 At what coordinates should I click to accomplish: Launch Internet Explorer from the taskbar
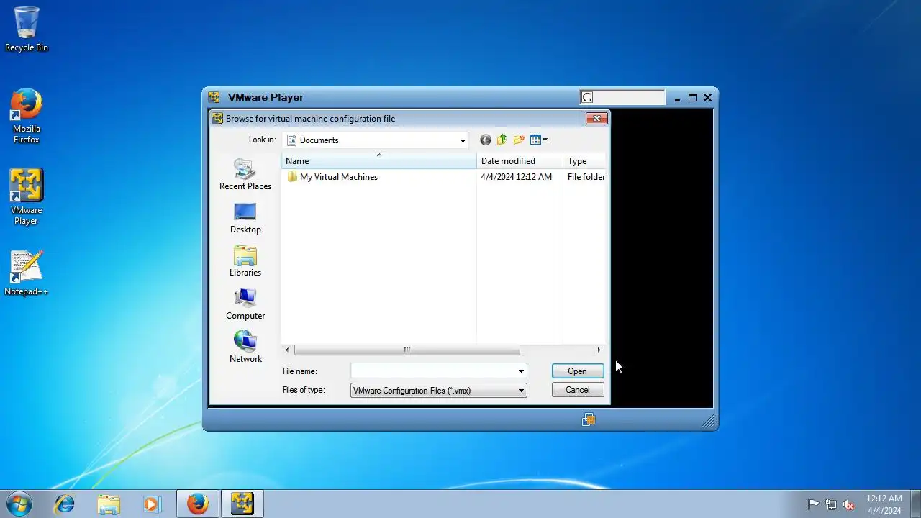click(65, 504)
